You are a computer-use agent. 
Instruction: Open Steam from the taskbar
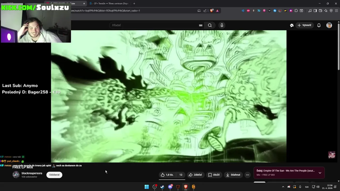click(x=162, y=187)
